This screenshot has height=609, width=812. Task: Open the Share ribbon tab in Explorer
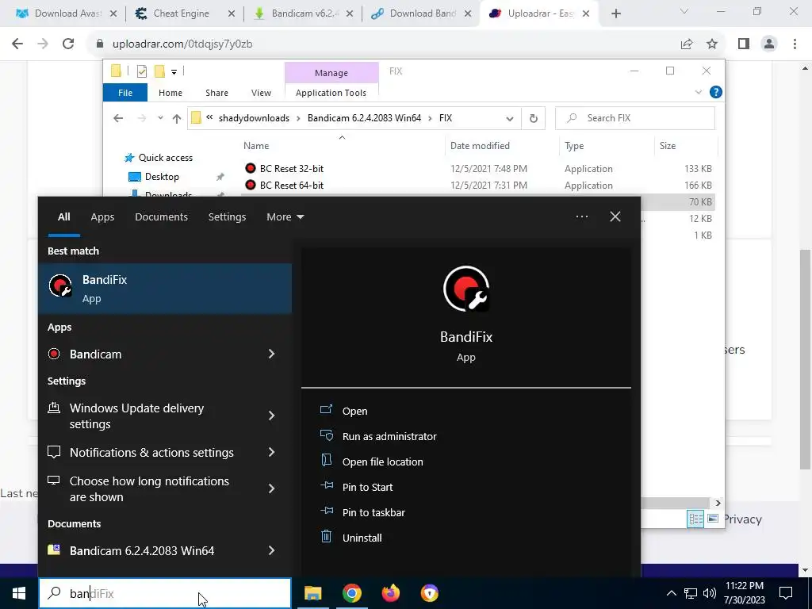click(216, 93)
